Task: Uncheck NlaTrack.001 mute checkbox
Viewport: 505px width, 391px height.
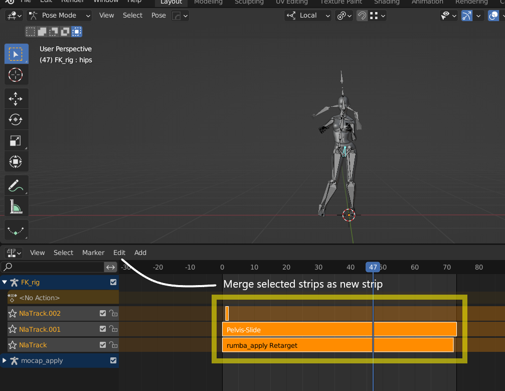Action: point(103,329)
